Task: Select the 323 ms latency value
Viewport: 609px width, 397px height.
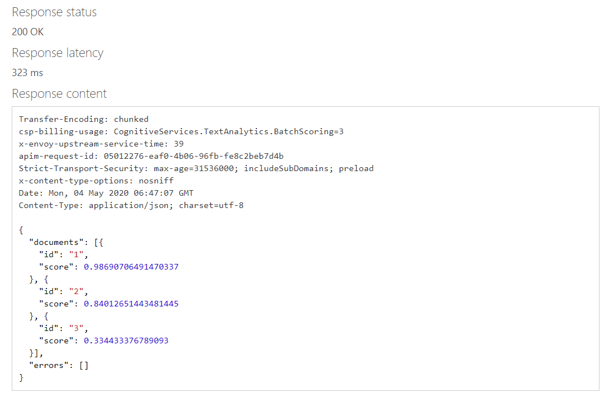Action: point(27,73)
